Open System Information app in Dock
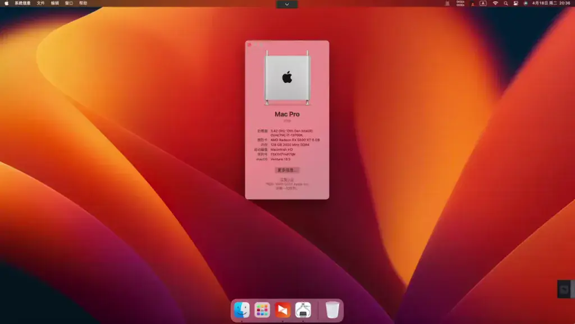The height and width of the screenshot is (324, 575). tap(303, 310)
